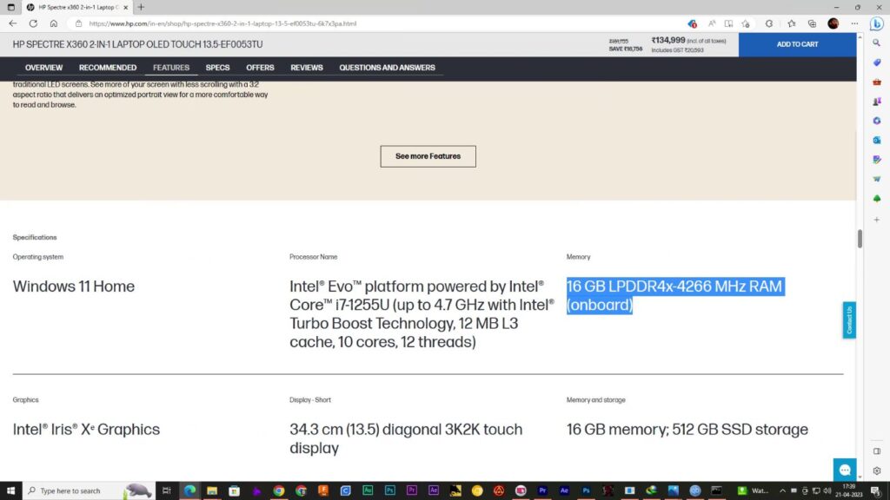890x500 pixels.
Task: Switch to the Recommended section tab
Action: pos(108,68)
